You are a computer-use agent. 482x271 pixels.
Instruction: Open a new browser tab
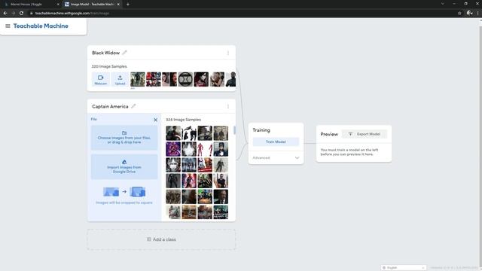[128, 5]
